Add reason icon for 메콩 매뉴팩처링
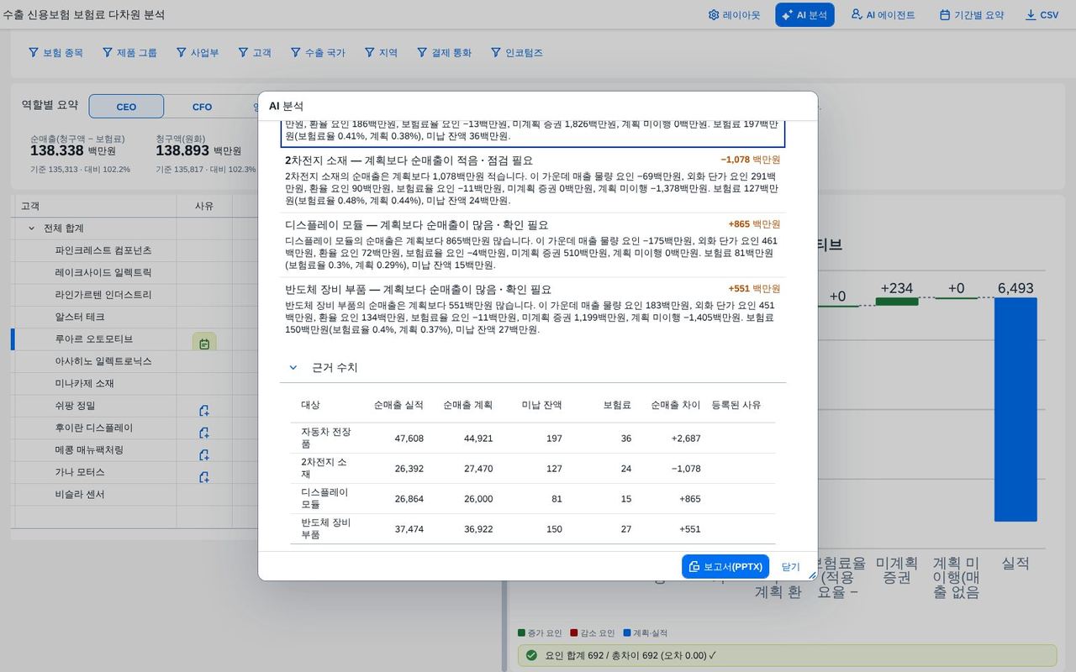 point(203,454)
